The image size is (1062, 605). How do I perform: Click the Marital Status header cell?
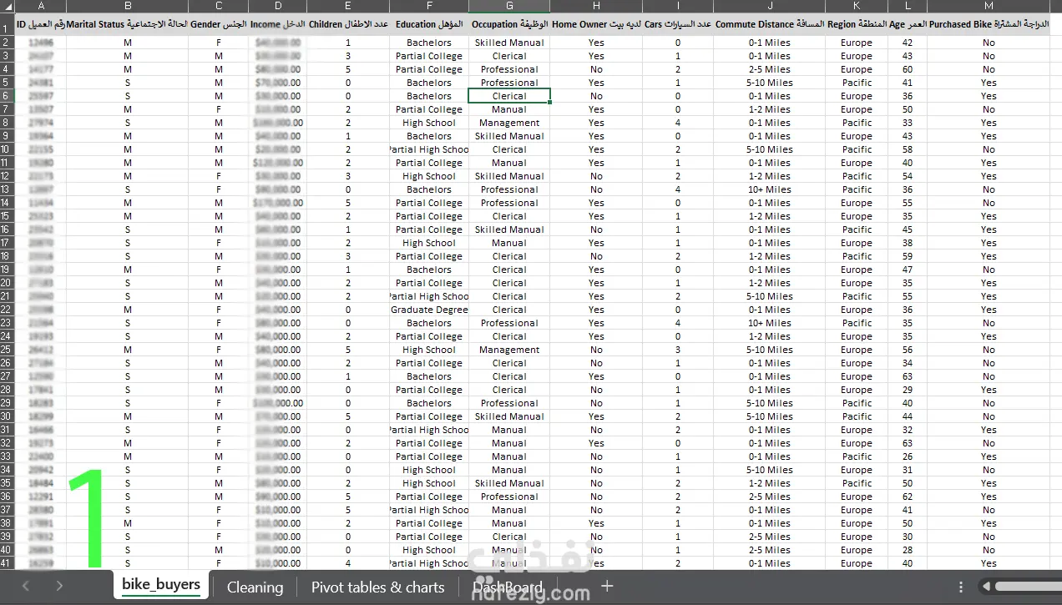[128, 24]
